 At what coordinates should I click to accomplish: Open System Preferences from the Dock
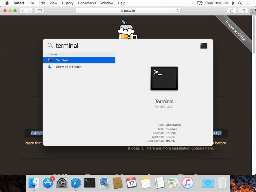[x=62, y=182]
